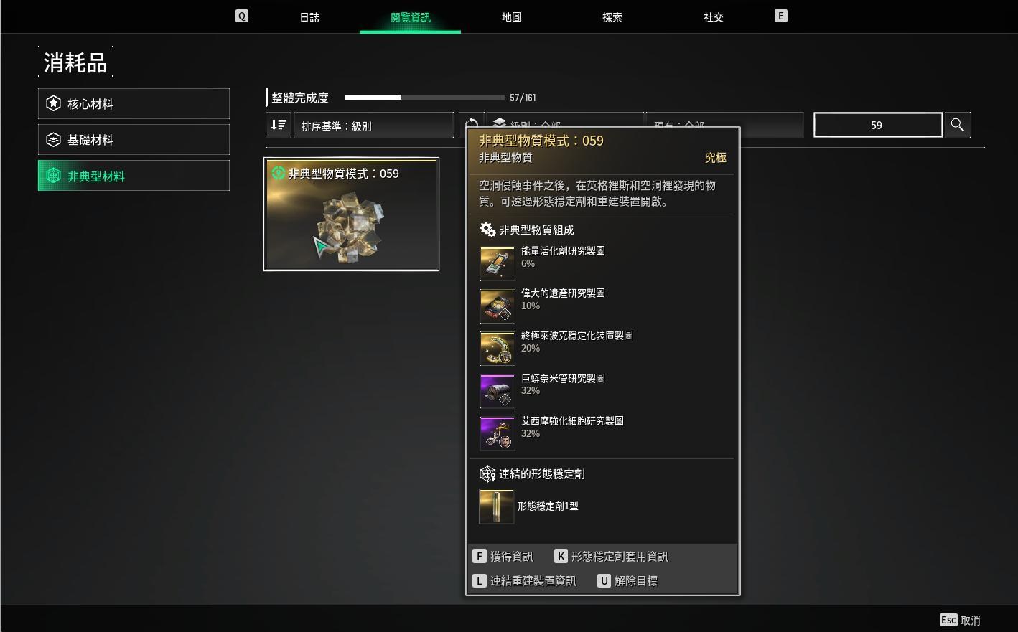
Task: Open the 級別 filter dropdown
Action: point(565,121)
